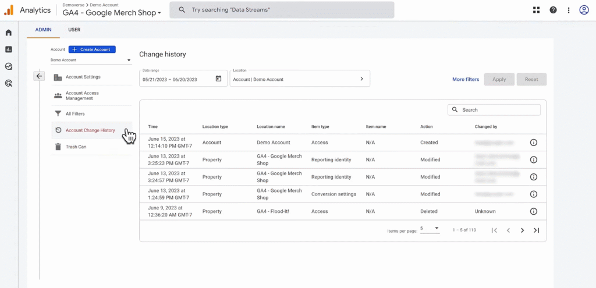The height and width of the screenshot is (288, 596).
Task: Open the Home icon in left rail
Action: [9, 33]
